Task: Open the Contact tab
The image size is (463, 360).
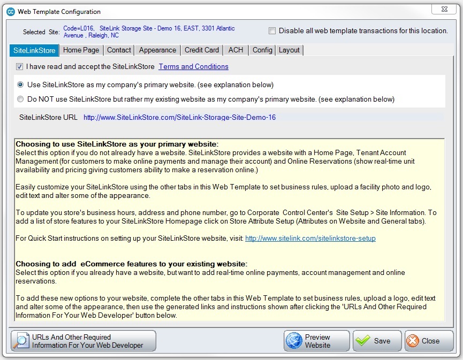Action: 119,50
